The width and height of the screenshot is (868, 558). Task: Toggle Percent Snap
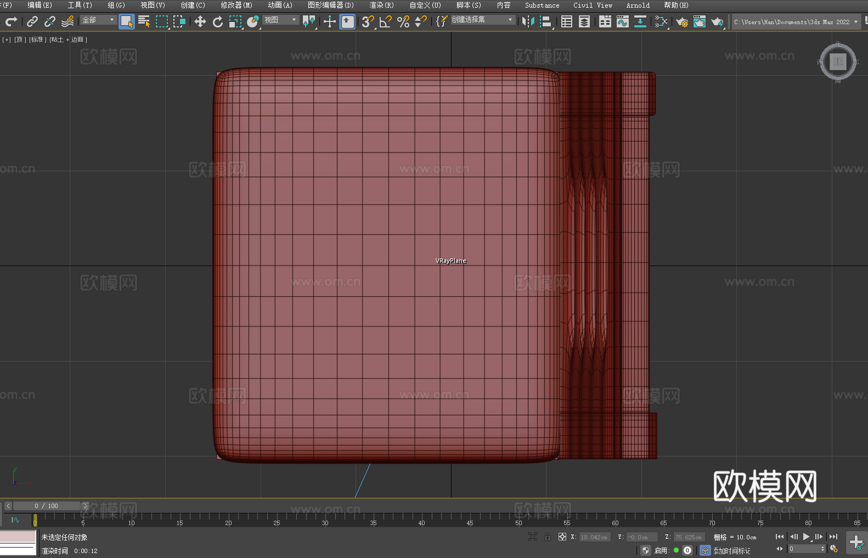coord(403,21)
